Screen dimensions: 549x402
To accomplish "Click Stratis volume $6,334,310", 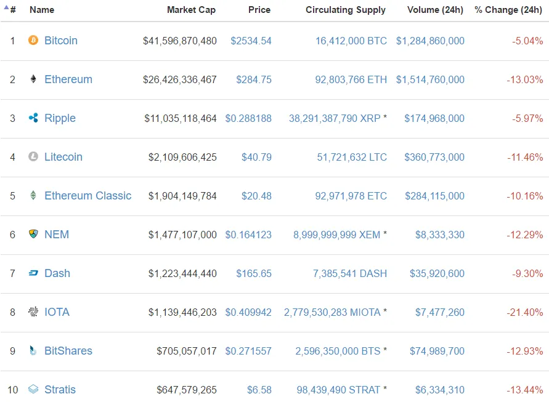I will pyautogui.click(x=440, y=390).
